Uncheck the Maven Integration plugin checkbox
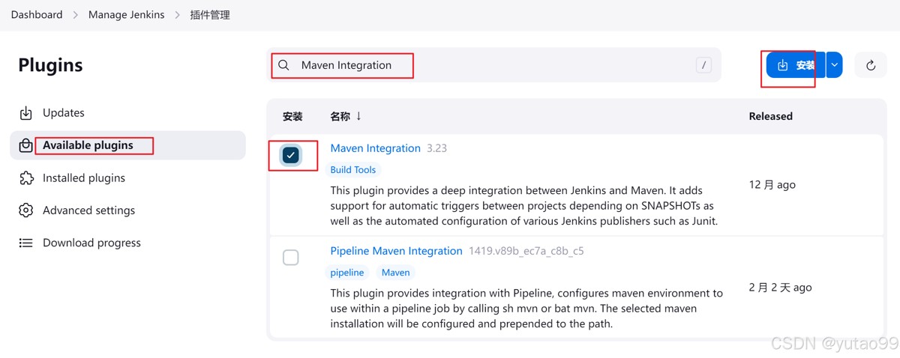This screenshot has width=900, height=358. pyautogui.click(x=291, y=155)
